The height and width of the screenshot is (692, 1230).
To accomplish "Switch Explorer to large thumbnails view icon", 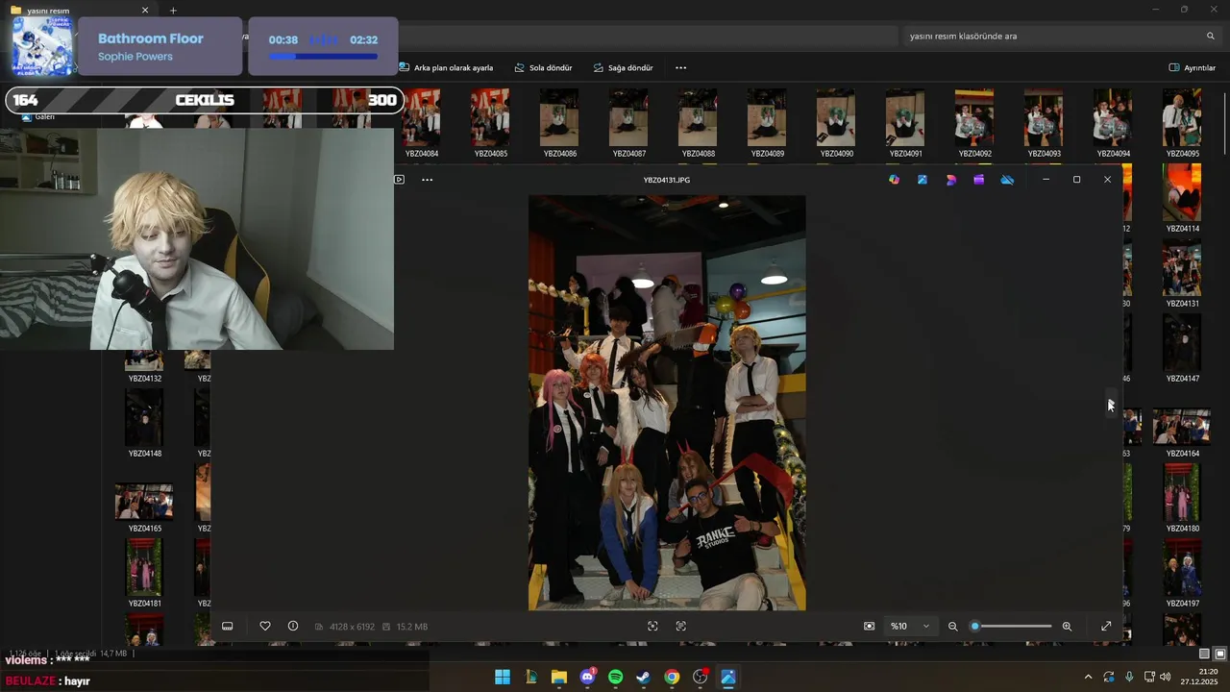I will coord(1220,654).
